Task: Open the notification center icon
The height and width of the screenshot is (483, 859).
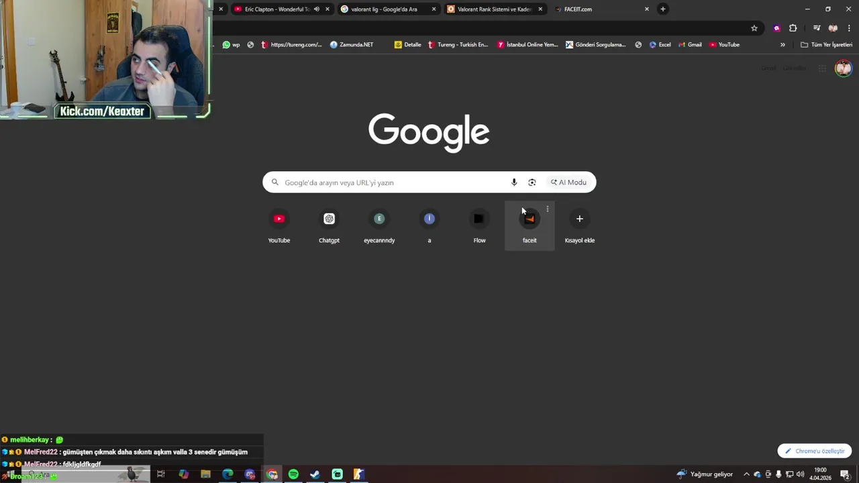Action: (845, 474)
